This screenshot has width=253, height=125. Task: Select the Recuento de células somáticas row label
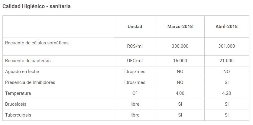37,43
